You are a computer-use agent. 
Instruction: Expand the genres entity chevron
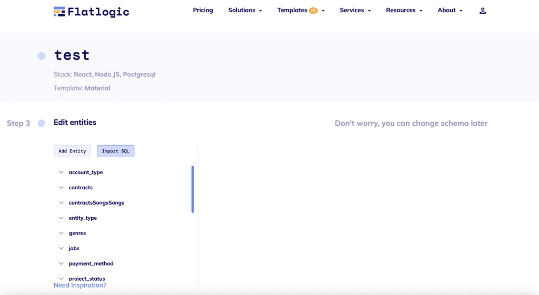point(61,233)
